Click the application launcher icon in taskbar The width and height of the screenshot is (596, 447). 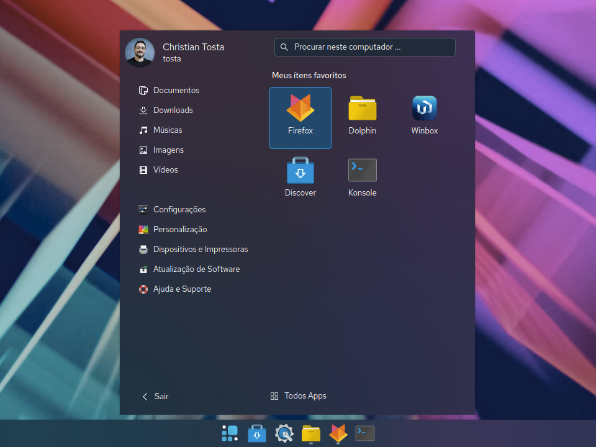point(230,433)
